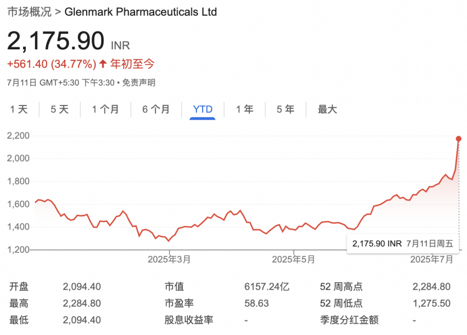Select the 5天 time range tab

[x=59, y=109]
